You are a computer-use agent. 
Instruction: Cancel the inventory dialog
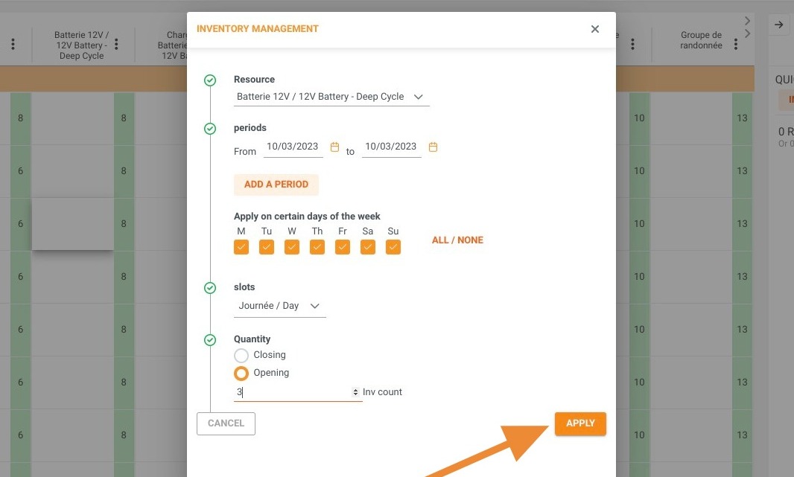pos(226,423)
